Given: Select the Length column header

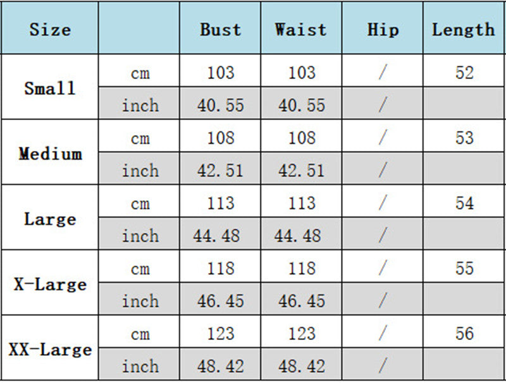Looking at the screenshot, I should point(464,29).
